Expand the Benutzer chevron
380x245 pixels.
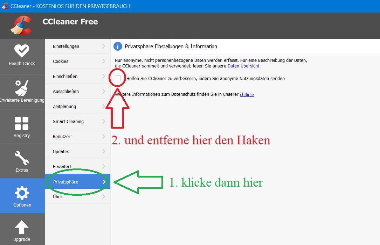pyautogui.click(x=104, y=136)
